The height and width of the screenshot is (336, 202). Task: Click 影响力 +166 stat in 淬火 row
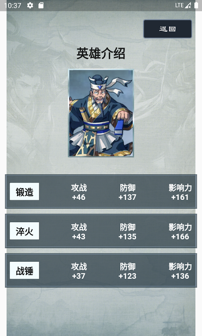tap(180, 232)
